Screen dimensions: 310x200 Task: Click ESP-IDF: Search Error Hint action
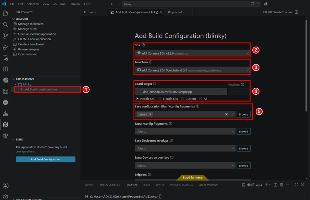278,12
